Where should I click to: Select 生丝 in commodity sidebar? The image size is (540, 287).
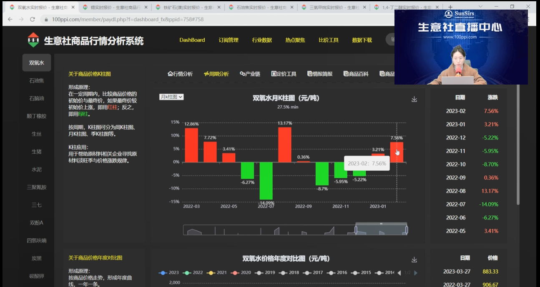tap(37, 134)
